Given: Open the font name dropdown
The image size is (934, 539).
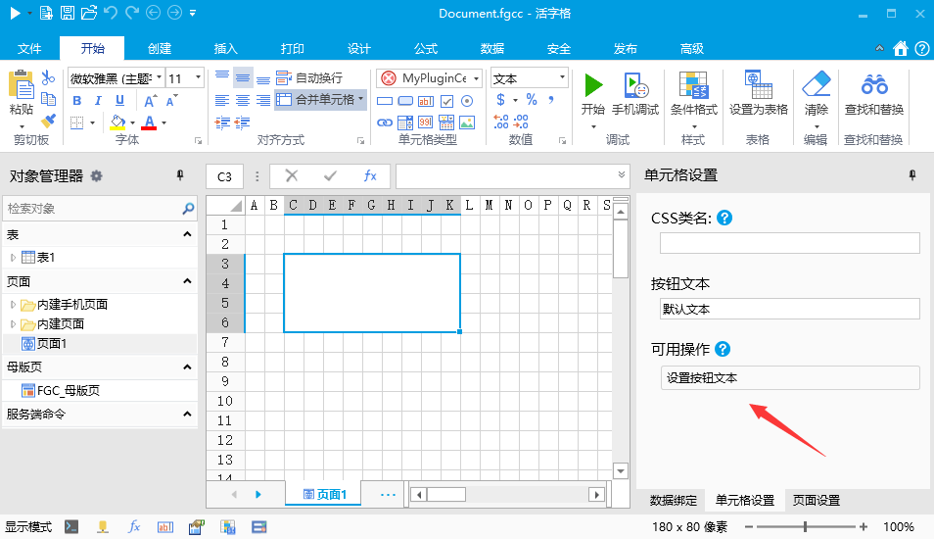Looking at the screenshot, I should coord(159,78).
